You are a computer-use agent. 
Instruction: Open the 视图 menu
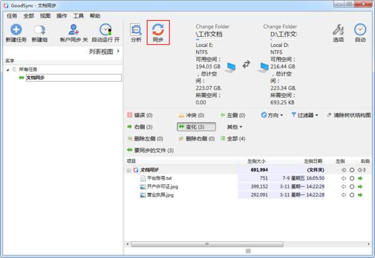[x=45, y=16]
